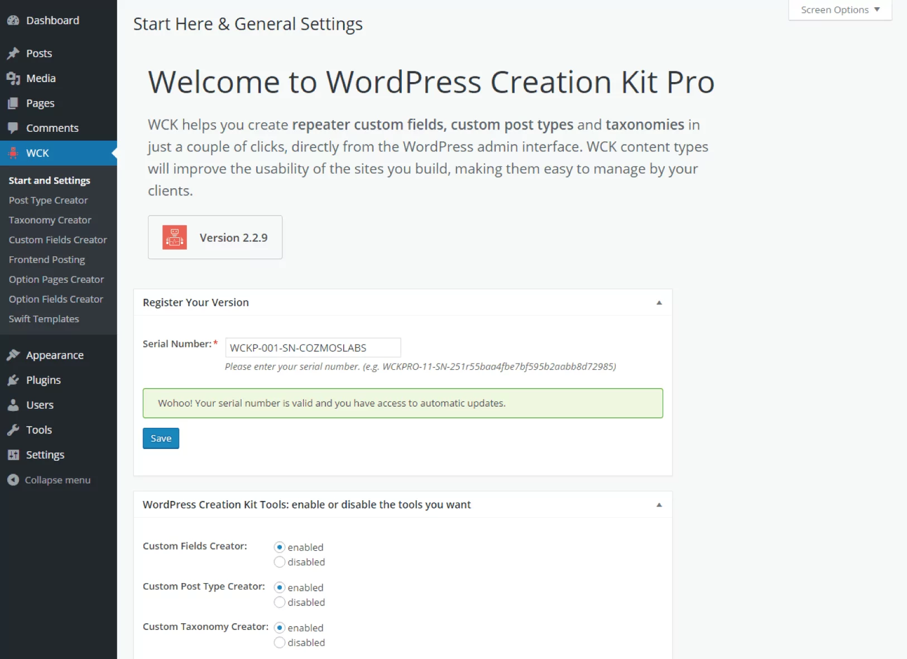This screenshot has height=659, width=907.
Task: Select enabled for Custom Taxonomy Creator
Action: 280,628
